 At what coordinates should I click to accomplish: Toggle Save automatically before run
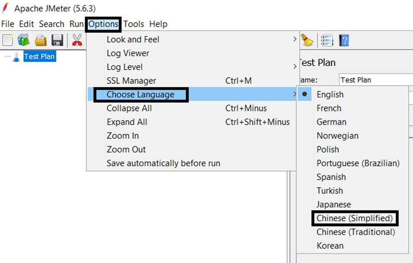163,163
